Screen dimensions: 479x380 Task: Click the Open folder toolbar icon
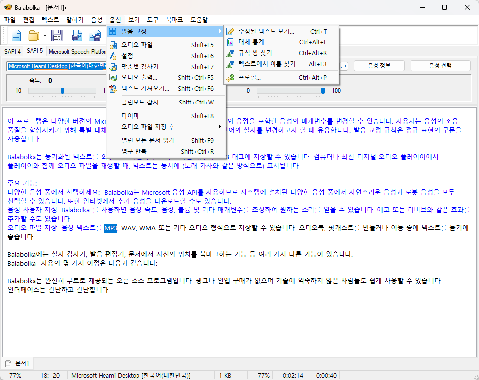tap(34, 36)
